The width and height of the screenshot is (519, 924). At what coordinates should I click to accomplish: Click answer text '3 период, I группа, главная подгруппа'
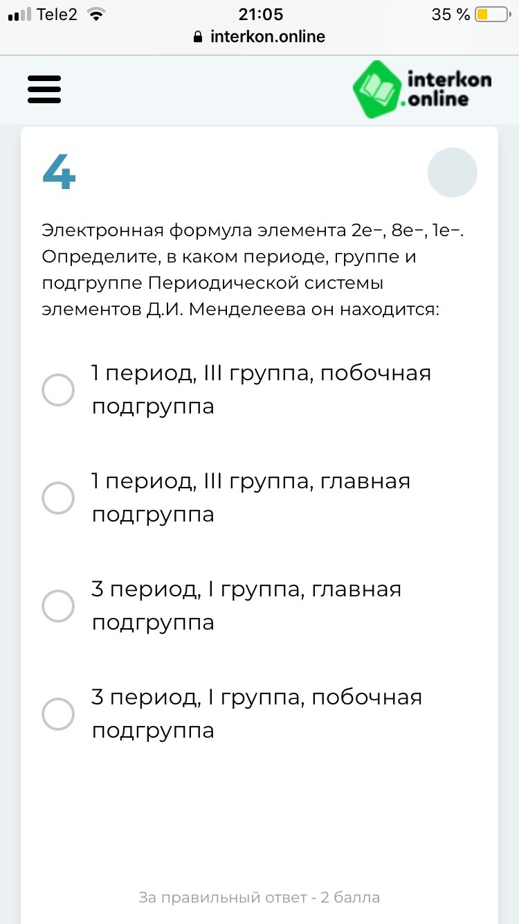(x=246, y=605)
